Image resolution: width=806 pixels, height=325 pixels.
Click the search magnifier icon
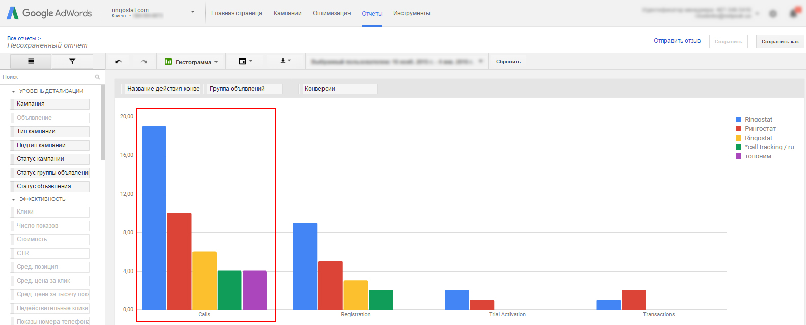tap(97, 77)
